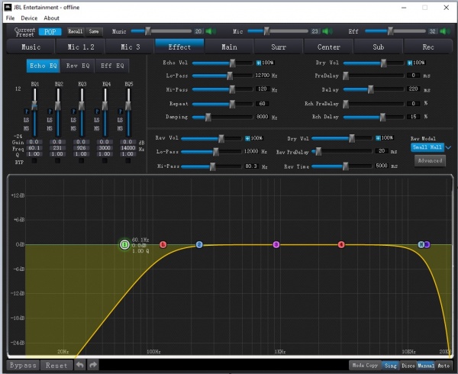Screen dimensions: 458x374
Task: Mute the Music channel speaker icon
Action: pos(211,31)
